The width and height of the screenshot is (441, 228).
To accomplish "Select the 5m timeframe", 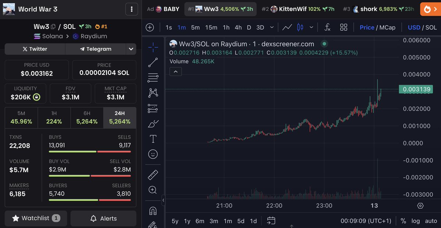I will tap(195, 28).
